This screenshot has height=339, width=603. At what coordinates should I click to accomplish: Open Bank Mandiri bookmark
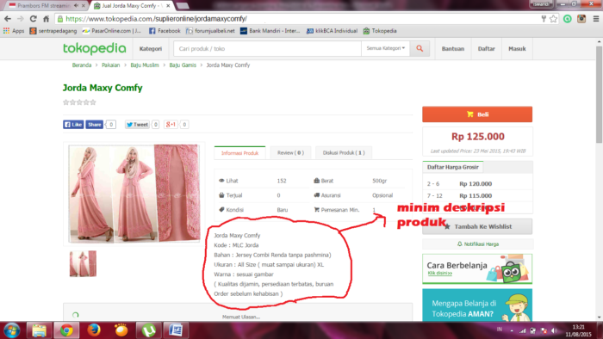pyautogui.click(x=270, y=31)
